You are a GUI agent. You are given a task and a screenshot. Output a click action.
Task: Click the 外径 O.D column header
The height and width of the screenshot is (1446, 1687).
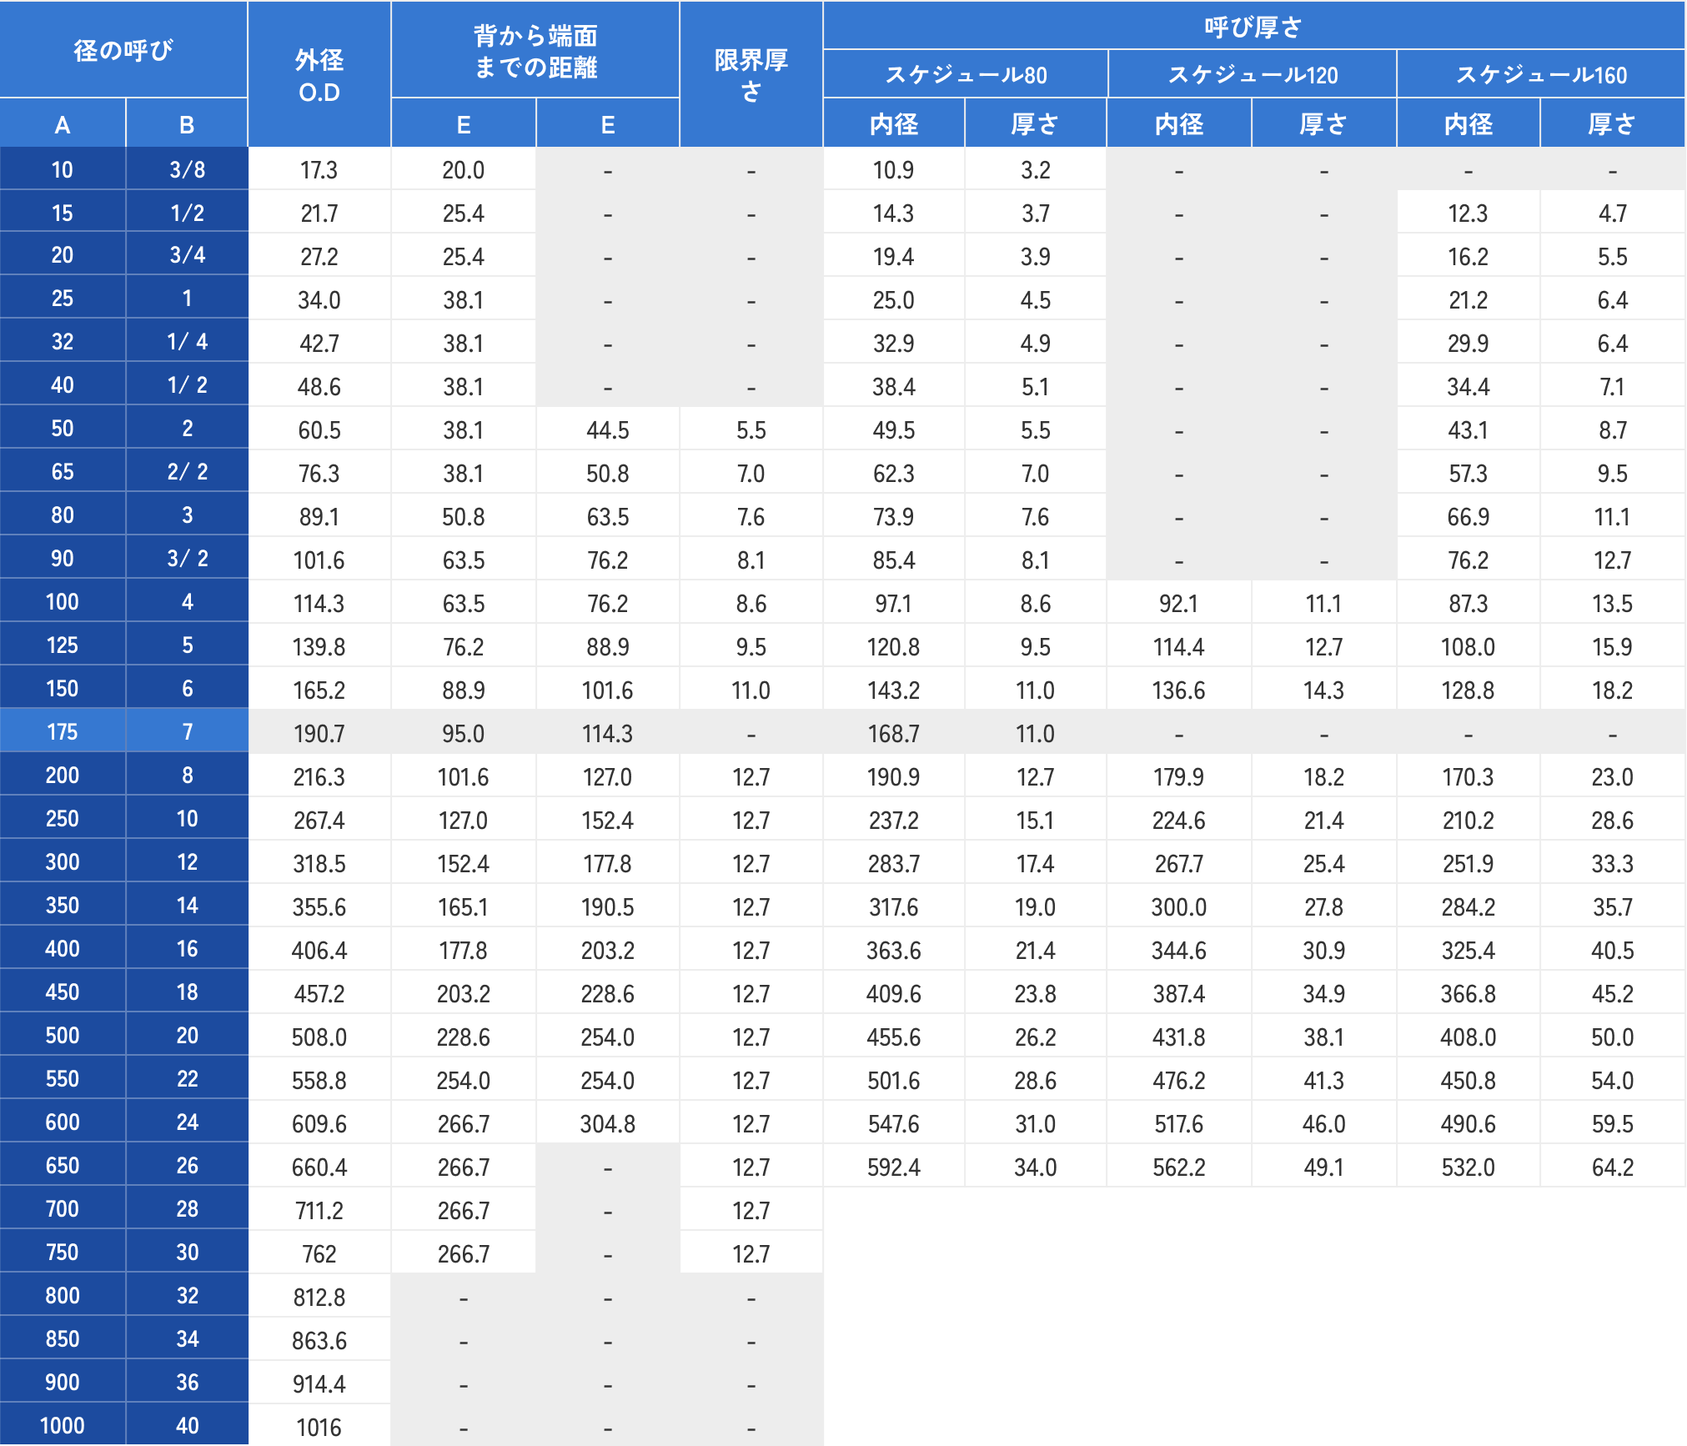pyautogui.click(x=319, y=75)
